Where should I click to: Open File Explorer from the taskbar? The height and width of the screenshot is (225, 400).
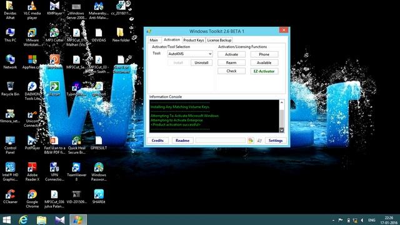(x=42, y=219)
